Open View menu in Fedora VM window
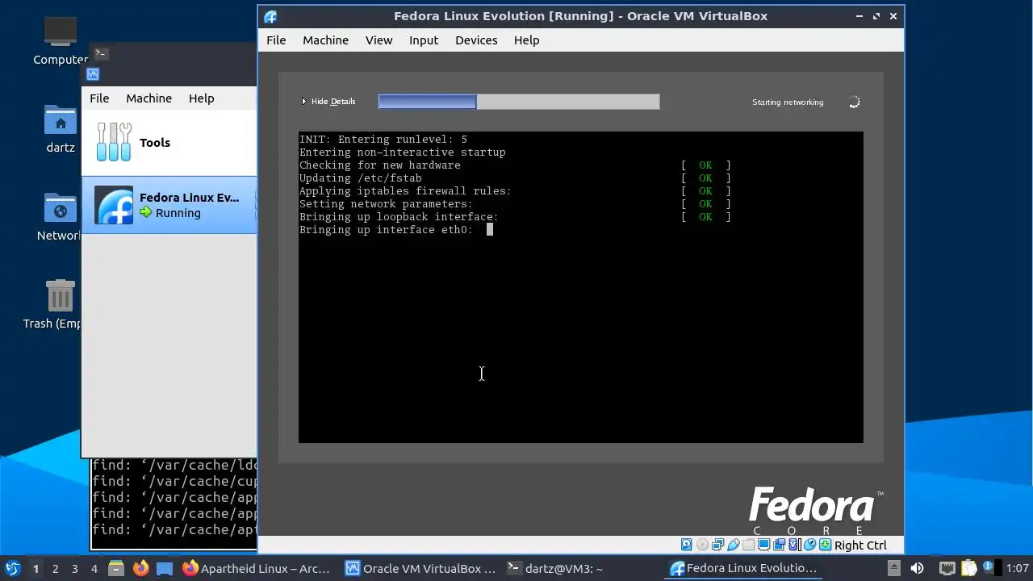 tap(378, 40)
